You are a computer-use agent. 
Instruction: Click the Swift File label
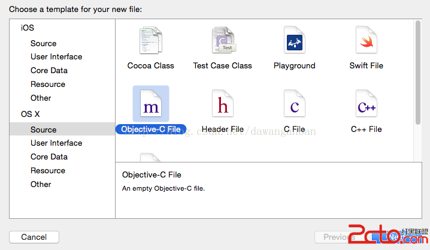pyautogui.click(x=367, y=65)
